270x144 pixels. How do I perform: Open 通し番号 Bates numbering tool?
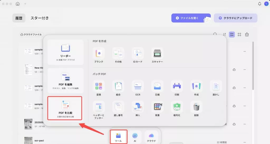point(118,109)
